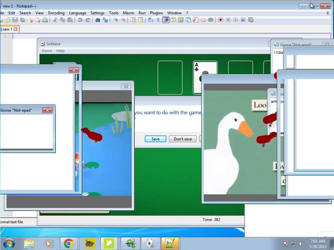Close current file via the Close toolbar icon
The width and height of the screenshot is (334, 250).
[x=30, y=20]
